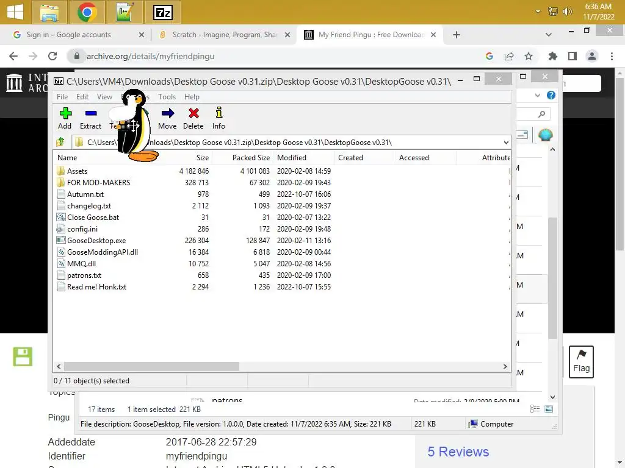The width and height of the screenshot is (625, 468).
Task: Open 7-Zip taskbar icon
Action: tap(163, 12)
